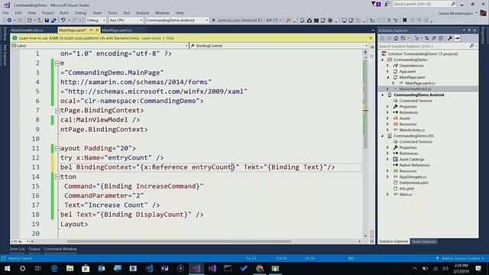Screen dimensions: 489x275
Task: Close the yellow XAML info bar
Action: (371, 38)
